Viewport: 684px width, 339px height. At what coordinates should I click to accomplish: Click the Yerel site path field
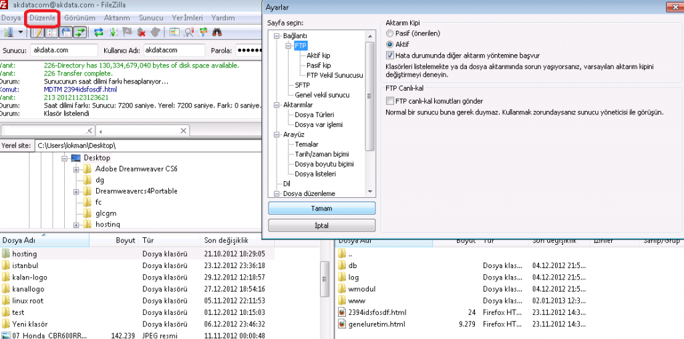(x=148, y=146)
